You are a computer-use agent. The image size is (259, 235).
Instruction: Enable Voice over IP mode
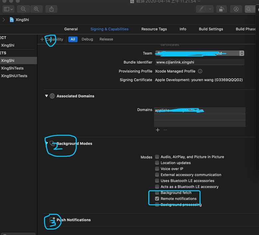[157, 169]
